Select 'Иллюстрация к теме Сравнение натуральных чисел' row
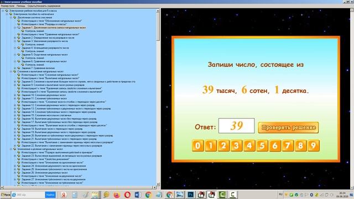This screenshot has width=354, height=199. 50,34
